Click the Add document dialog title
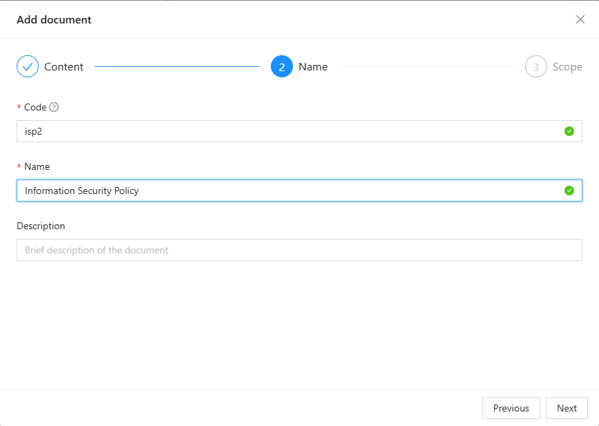 pos(54,19)
